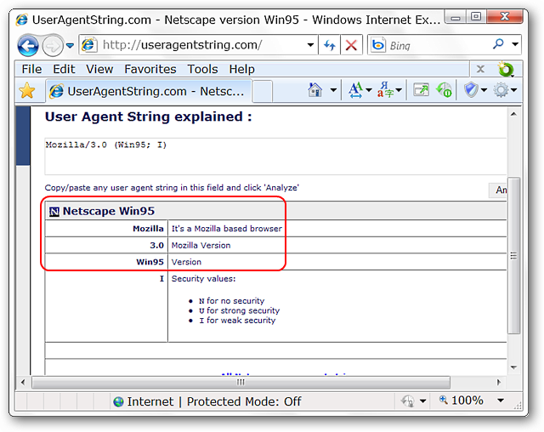The image size is (544, 432).
Task: Click the horizontal scrollbar right arrow
Action: click(499, 382)
